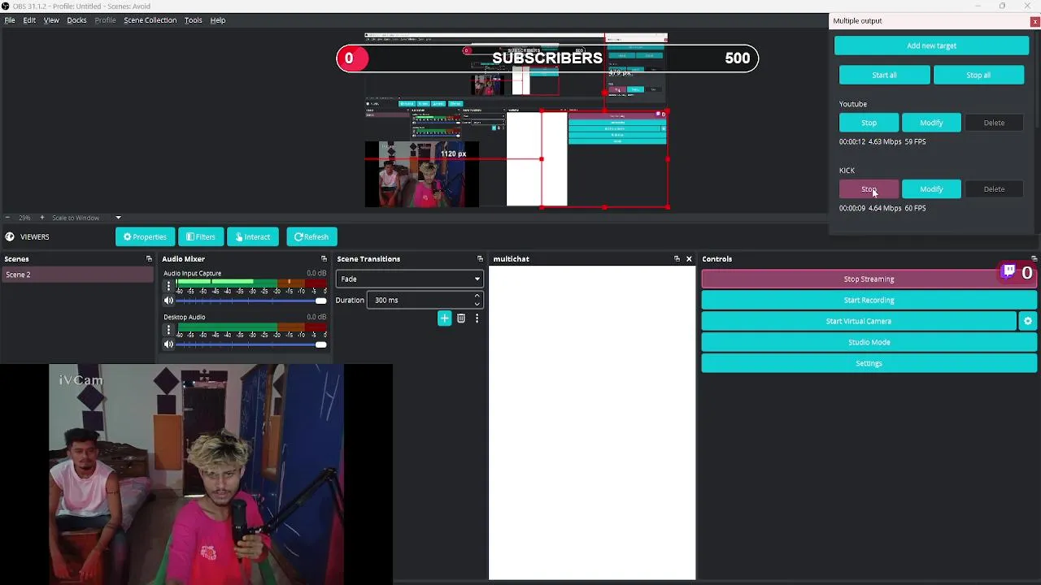
Task: Click the Interact button
Action: pyautogui.click(x=252, y=236)
